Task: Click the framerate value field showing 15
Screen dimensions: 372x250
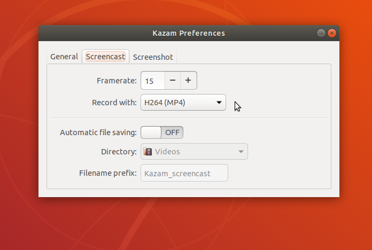Action: [153, 81]
